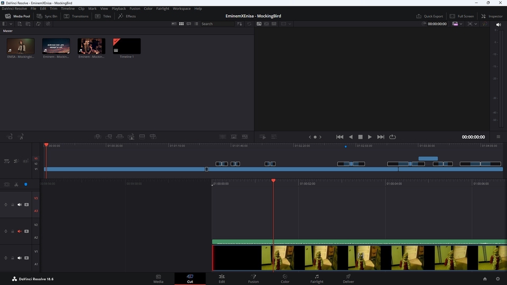Open the Playback menu

[x=119, y=8]
